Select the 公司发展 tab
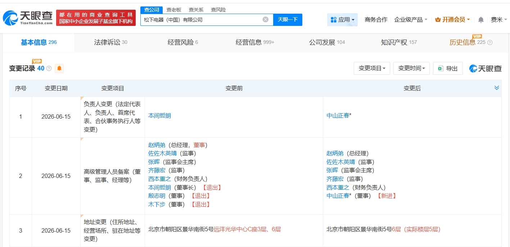This screenshot has width=510, height=247. 327,42
